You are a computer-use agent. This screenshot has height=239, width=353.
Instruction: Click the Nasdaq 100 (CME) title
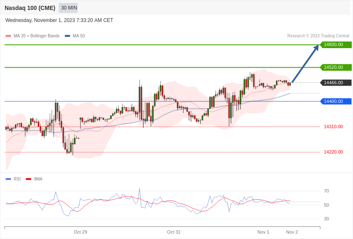pos(30,8)
